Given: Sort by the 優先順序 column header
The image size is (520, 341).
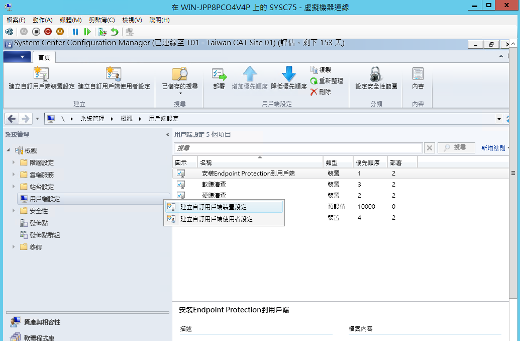Looking at the screenshot, I should (370, 162).
